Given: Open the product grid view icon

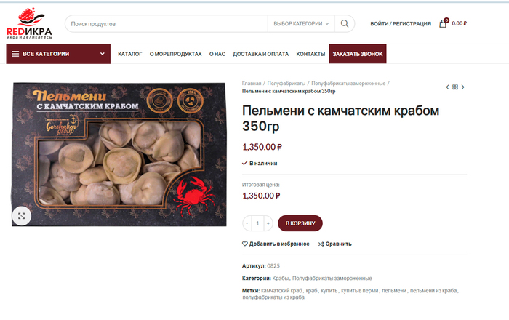Looking at the screenshot, I should [455, 87].
